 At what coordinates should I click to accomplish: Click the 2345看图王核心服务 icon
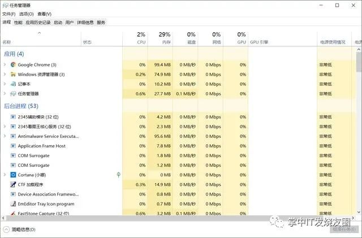(x=13, y=127)
